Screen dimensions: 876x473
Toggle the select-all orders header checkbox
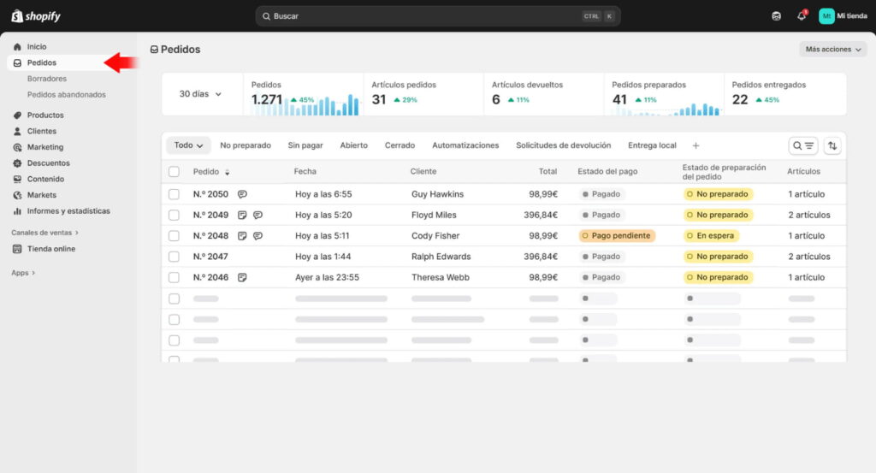pyautogui.click(x=175, y=172)
